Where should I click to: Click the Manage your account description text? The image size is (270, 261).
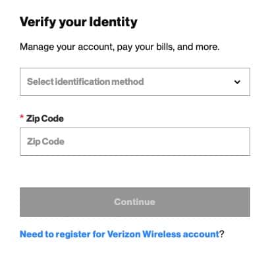120,47
